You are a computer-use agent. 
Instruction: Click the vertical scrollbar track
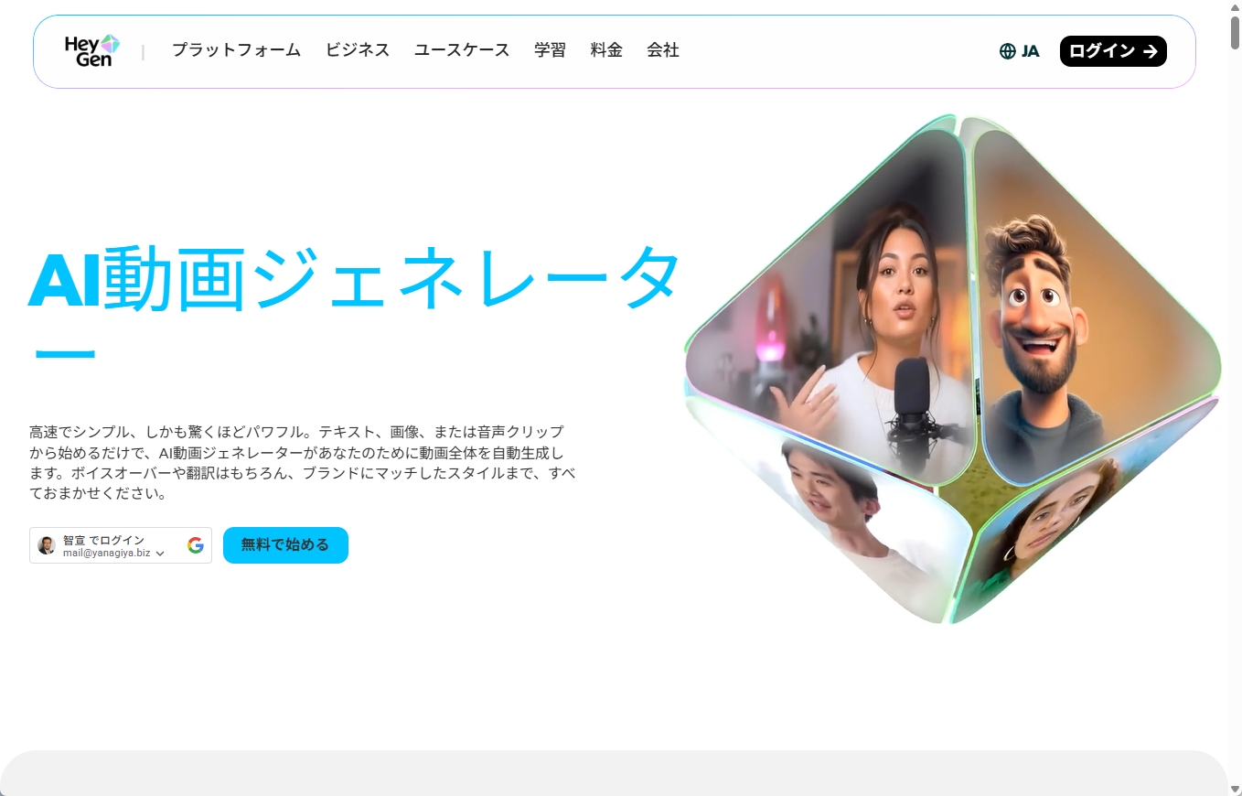(x=1235, y=412)
